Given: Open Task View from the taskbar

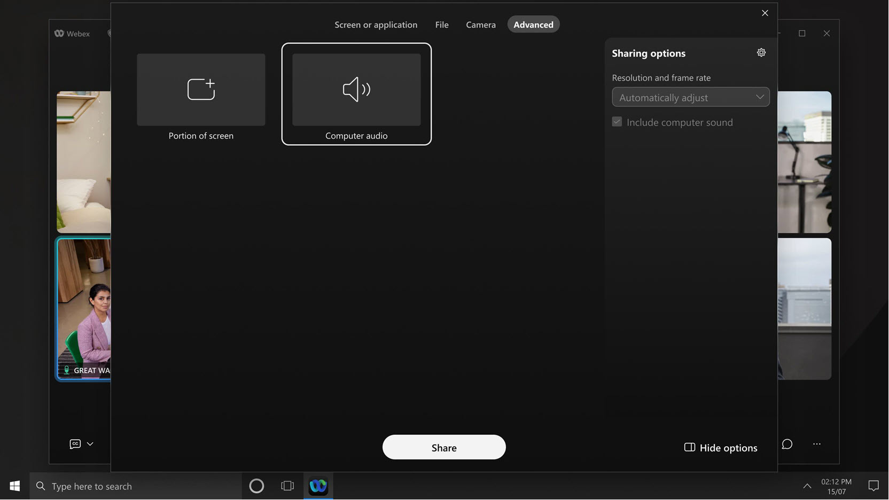Looking at the screenshot, I should coord(287,486).
